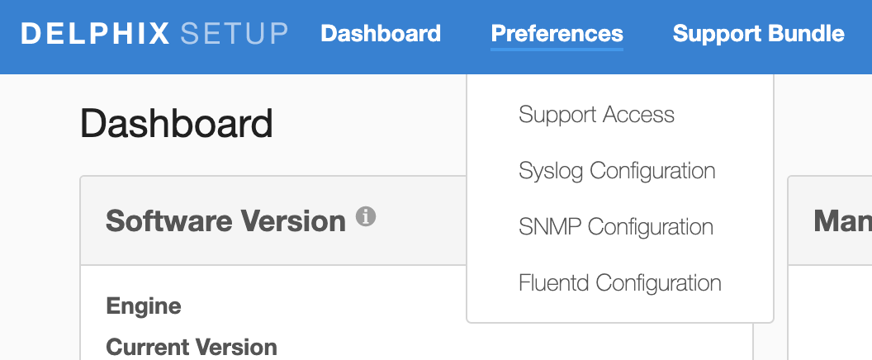Click blank space below Fluentd Configuration in the menu
Image resolution: width=872 pixels, height=360 pixels.
[x=619, y=310]
